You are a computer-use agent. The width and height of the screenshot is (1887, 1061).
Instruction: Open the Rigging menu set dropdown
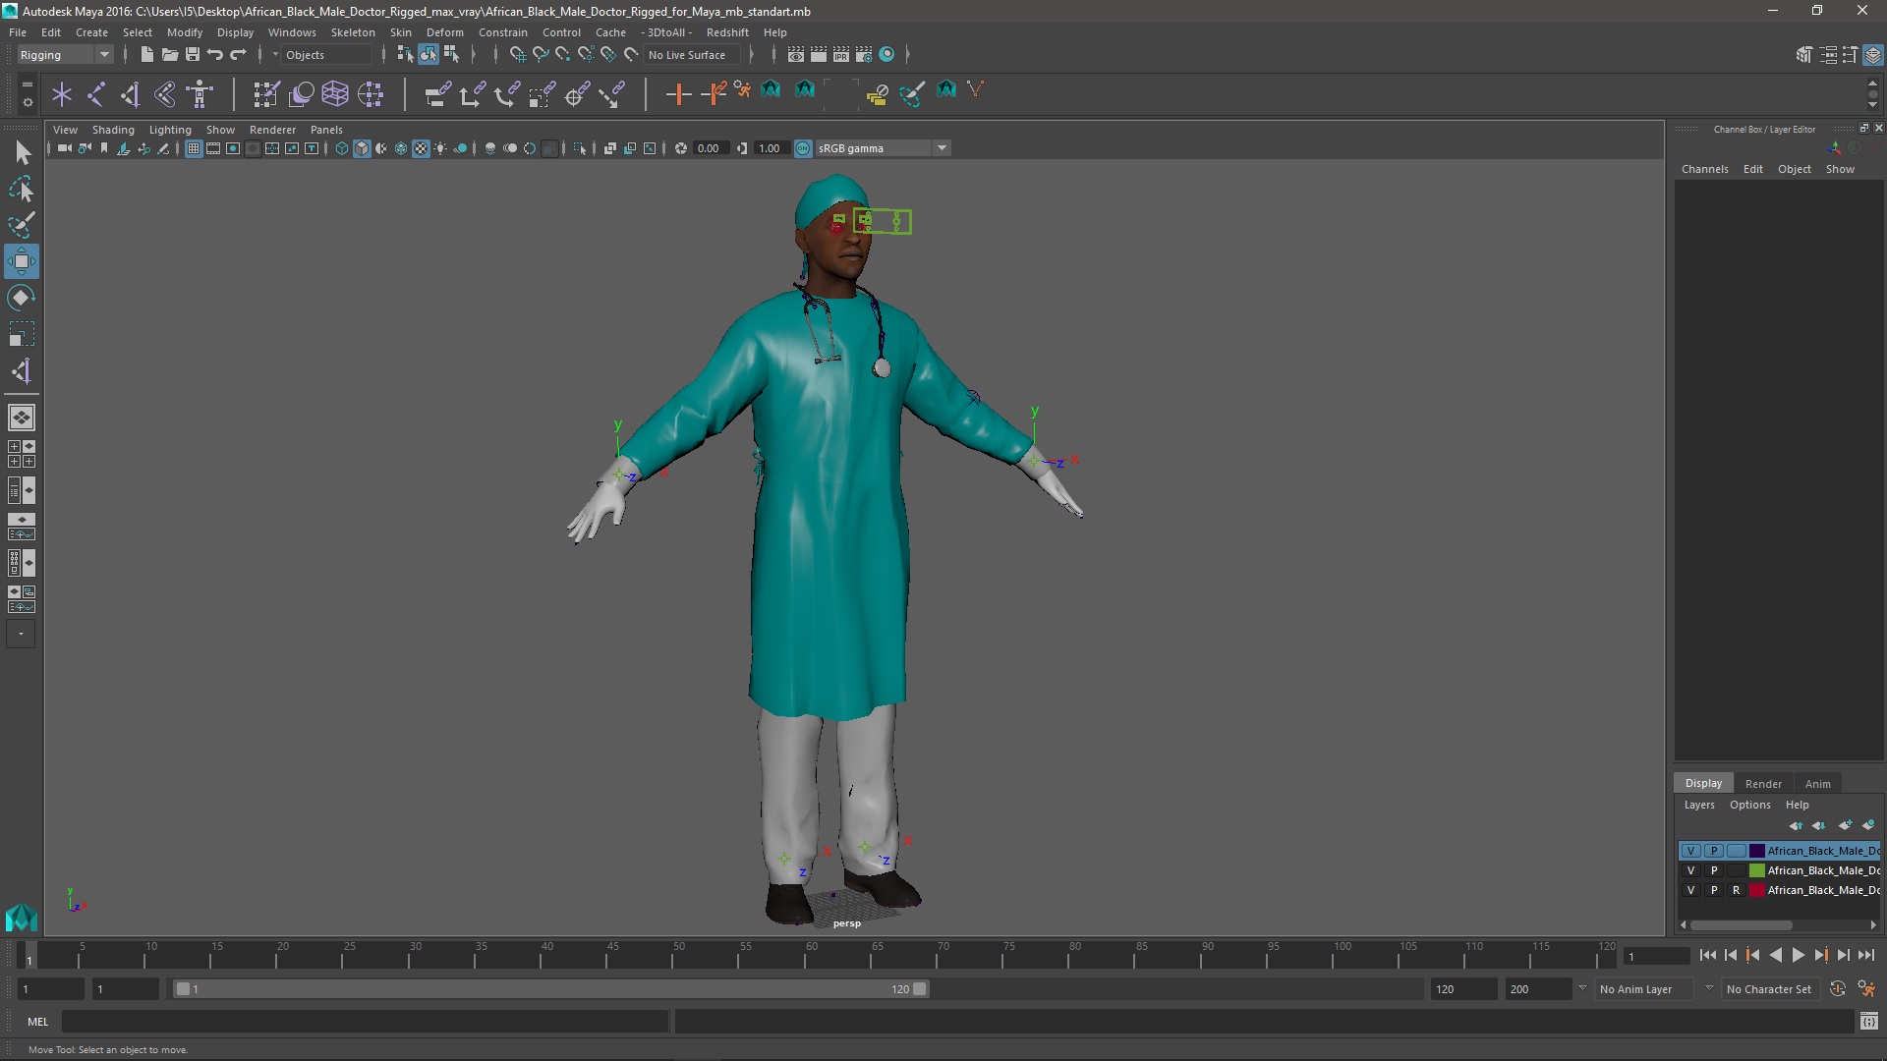click(x=65, y=55)
